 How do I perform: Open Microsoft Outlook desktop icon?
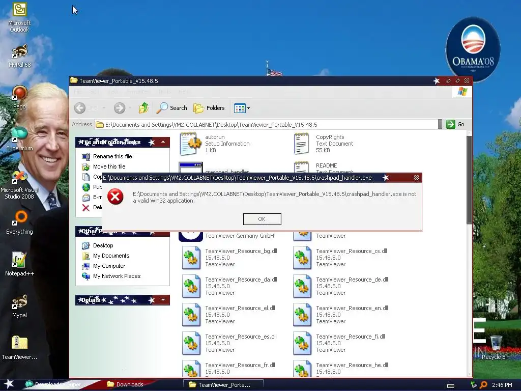(19, 18)
